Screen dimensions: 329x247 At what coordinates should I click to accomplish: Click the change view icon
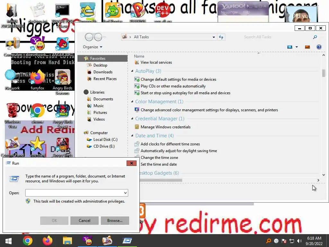(290, 47)
